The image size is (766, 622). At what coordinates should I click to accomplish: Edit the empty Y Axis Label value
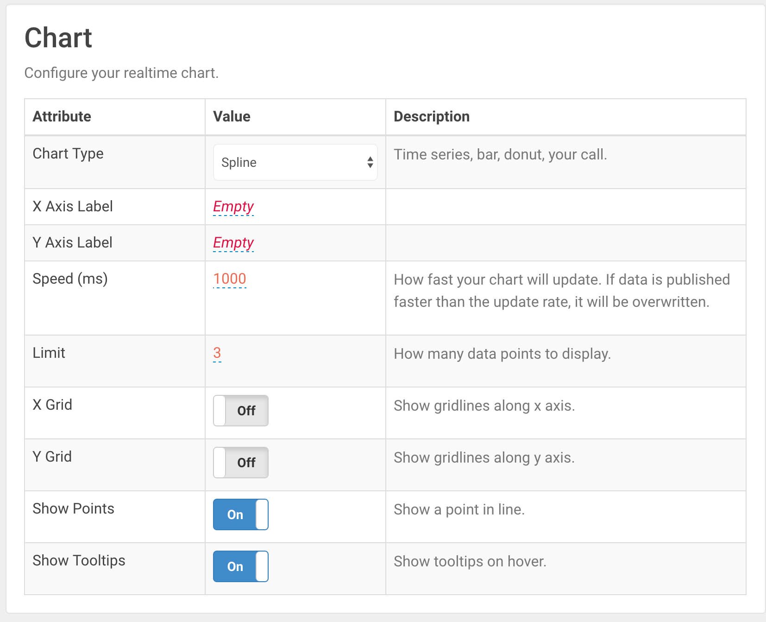233,242
